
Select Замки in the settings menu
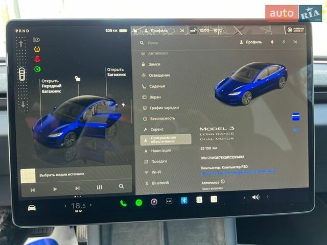click(x=154, y=64)
